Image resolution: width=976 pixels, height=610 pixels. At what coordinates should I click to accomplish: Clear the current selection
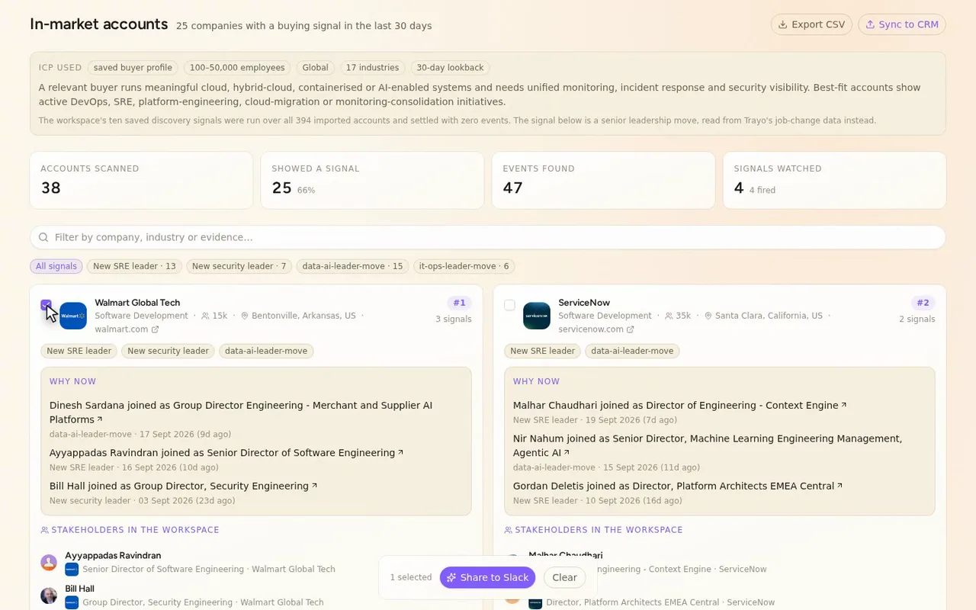click(x=564, y=577)
